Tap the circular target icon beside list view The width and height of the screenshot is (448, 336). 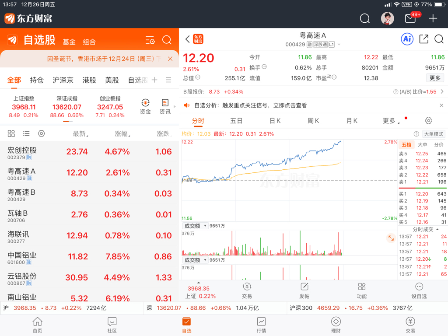coord(42,133)
